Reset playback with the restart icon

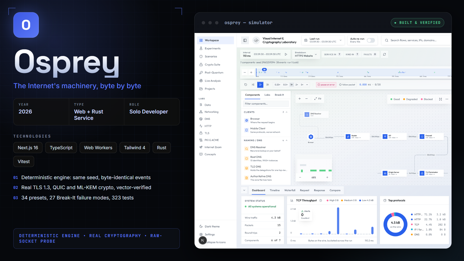[x=246, y=85]
